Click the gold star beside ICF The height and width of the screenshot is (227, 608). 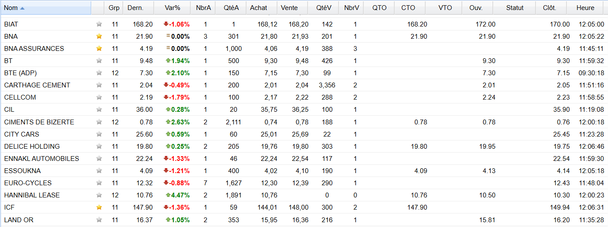click(99, 207)
